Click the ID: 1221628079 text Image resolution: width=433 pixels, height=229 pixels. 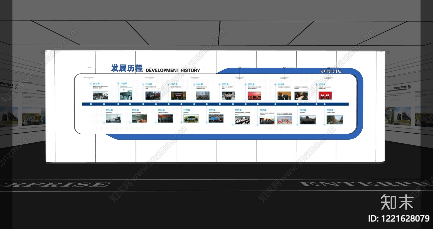[399, 218]
